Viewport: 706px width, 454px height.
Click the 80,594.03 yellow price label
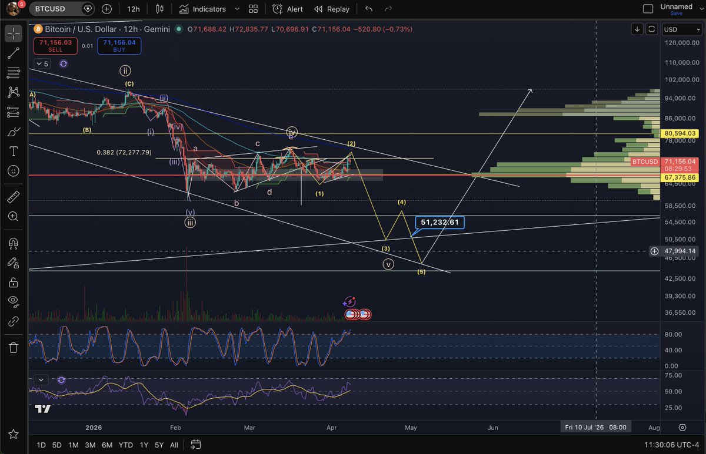pos(679,133)
